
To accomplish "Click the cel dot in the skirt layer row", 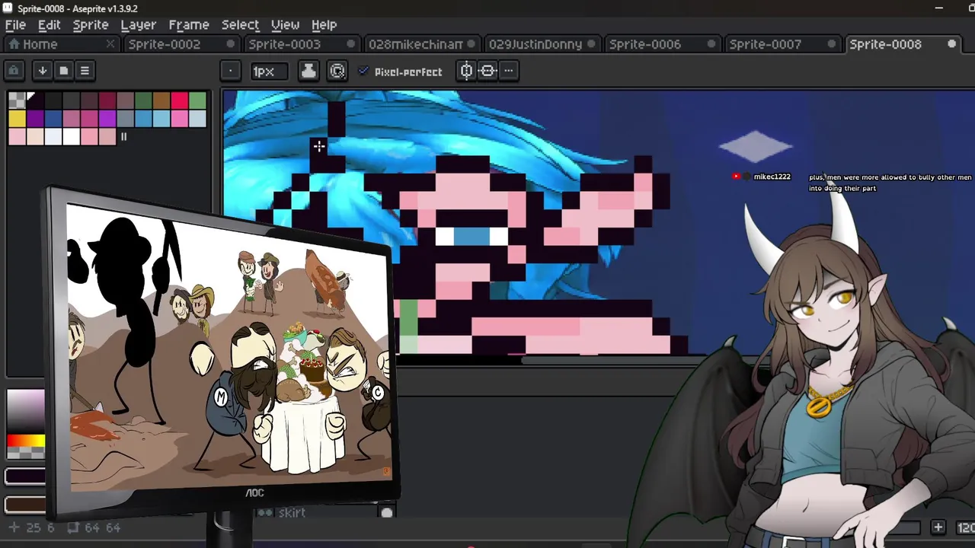I will click(x=387, y=512).
